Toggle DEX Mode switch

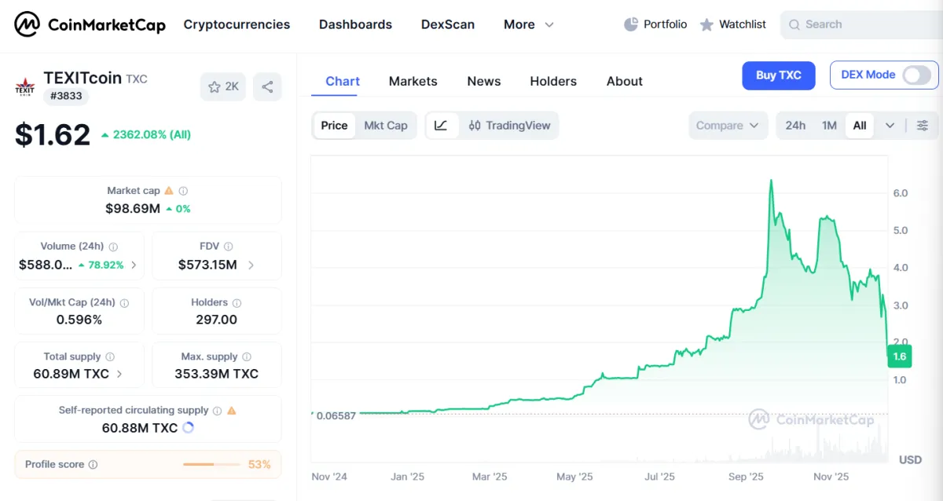point(916,75)
